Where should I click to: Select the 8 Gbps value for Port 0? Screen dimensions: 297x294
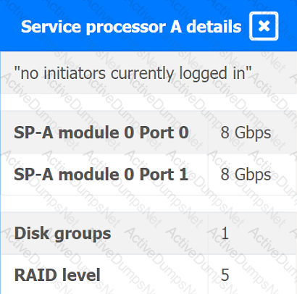tap(246, 133)
